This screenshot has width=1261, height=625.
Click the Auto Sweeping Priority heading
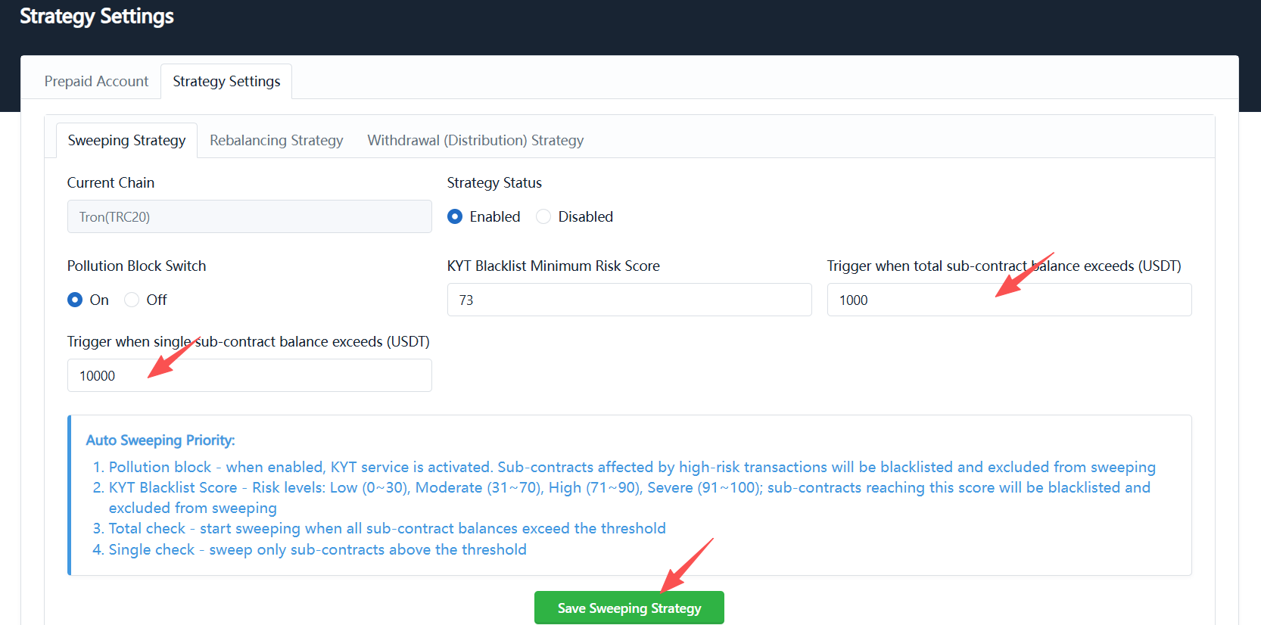pos(160,440)
